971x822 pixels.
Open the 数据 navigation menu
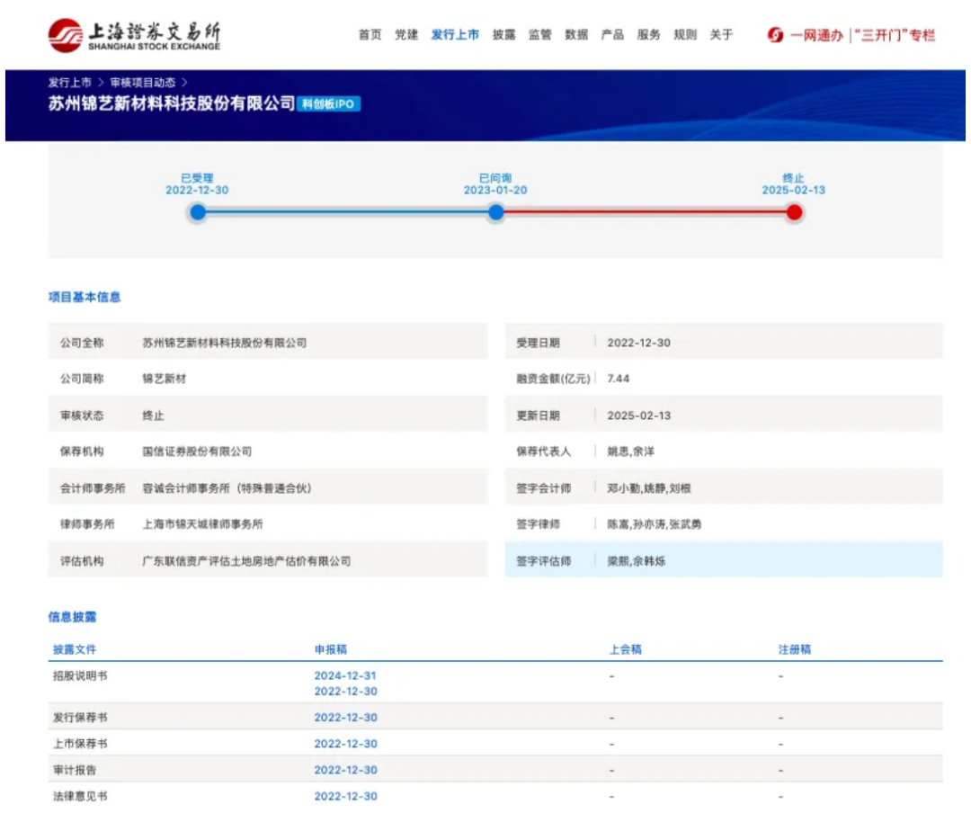tap(576, 35)
